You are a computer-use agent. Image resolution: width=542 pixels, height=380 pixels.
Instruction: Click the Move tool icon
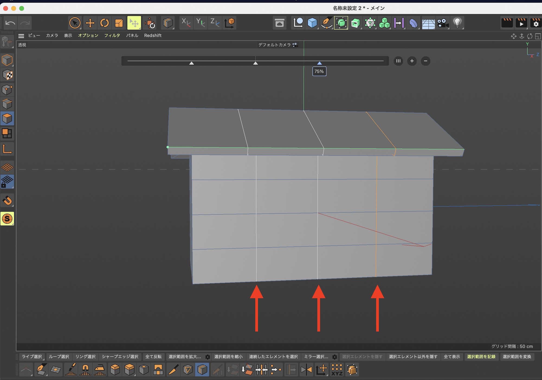tap(90, 23)
